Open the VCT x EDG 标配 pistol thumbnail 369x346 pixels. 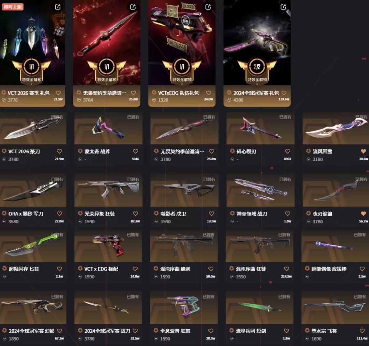pyautogui.click(x=108, y=246)
